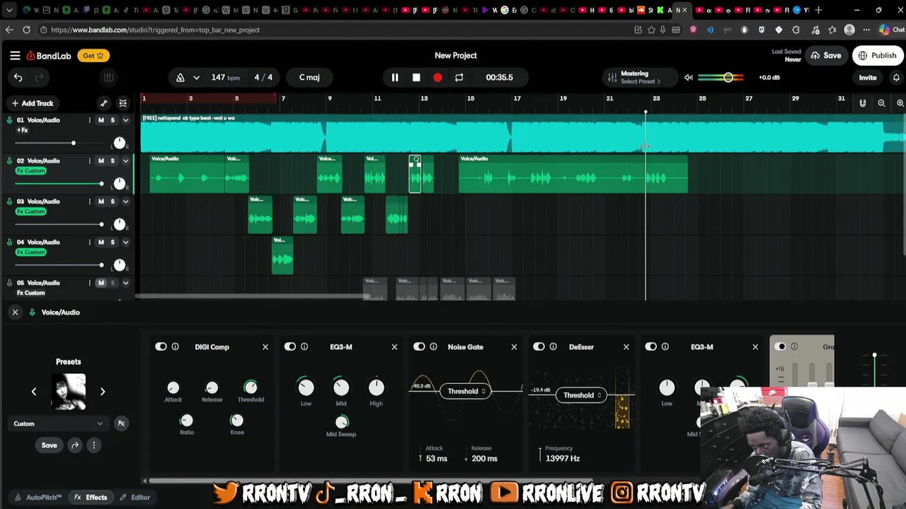Click the Invite button

pos(868,78)
